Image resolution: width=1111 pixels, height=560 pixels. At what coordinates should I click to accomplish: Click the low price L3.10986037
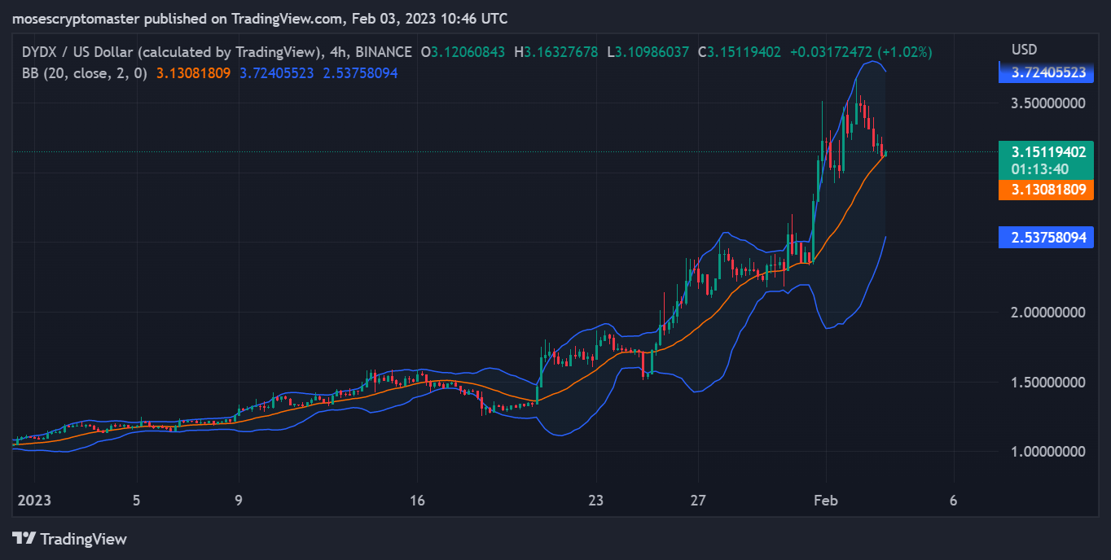click(x=648, y=52)
